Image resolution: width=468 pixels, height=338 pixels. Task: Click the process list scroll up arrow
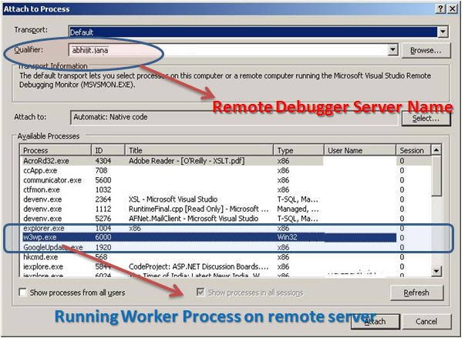tap(436, 150)
